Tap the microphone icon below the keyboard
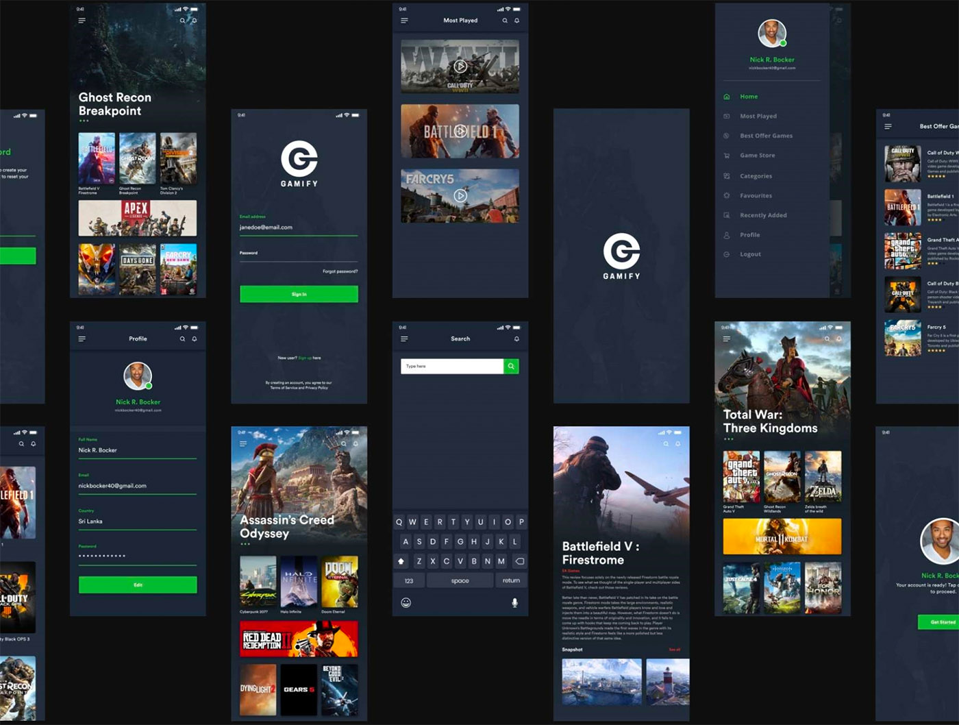The width and height of the screenshot is (959, 725). point(514,602)
